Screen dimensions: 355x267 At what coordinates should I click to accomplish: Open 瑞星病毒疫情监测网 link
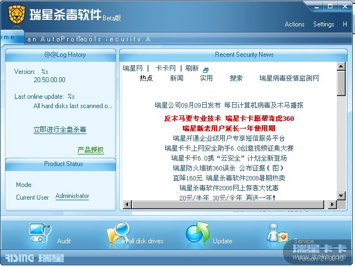click(289, 78)
